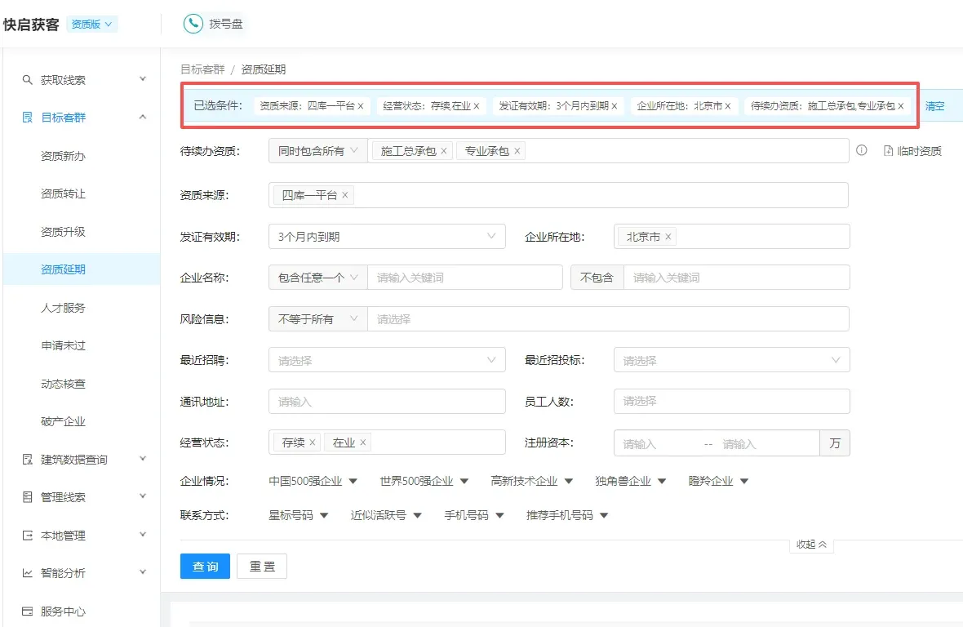
Task: Open 星标号码 contact filter dropdown
Action: click(x=299, y=515)
